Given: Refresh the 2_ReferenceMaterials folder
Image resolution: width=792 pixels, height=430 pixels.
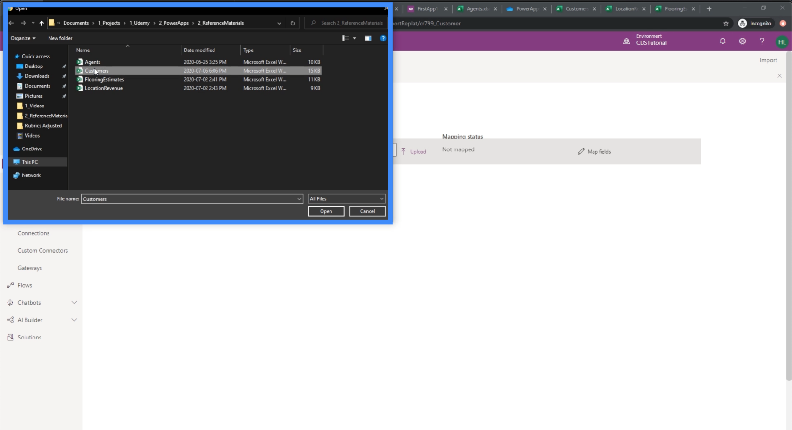Looking at the screenshot, I should tap(293, 23).
